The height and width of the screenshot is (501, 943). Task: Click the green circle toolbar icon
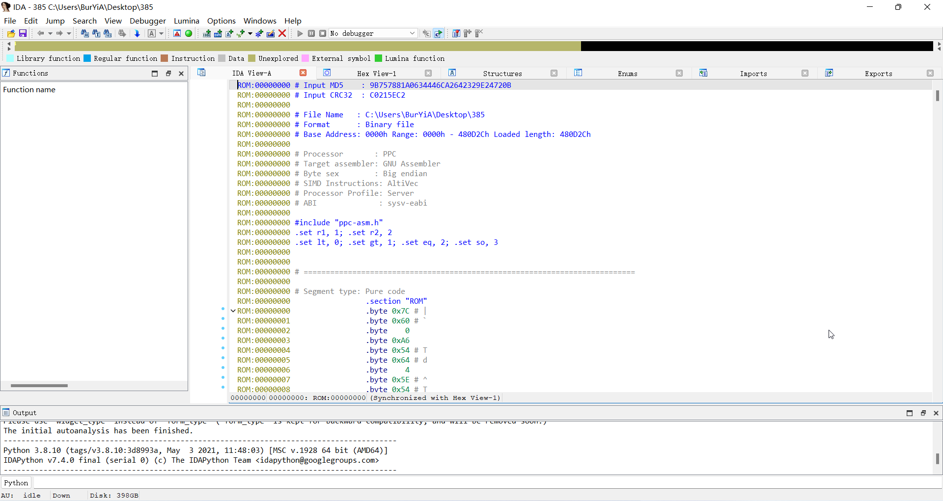click(x=189, y=33)
